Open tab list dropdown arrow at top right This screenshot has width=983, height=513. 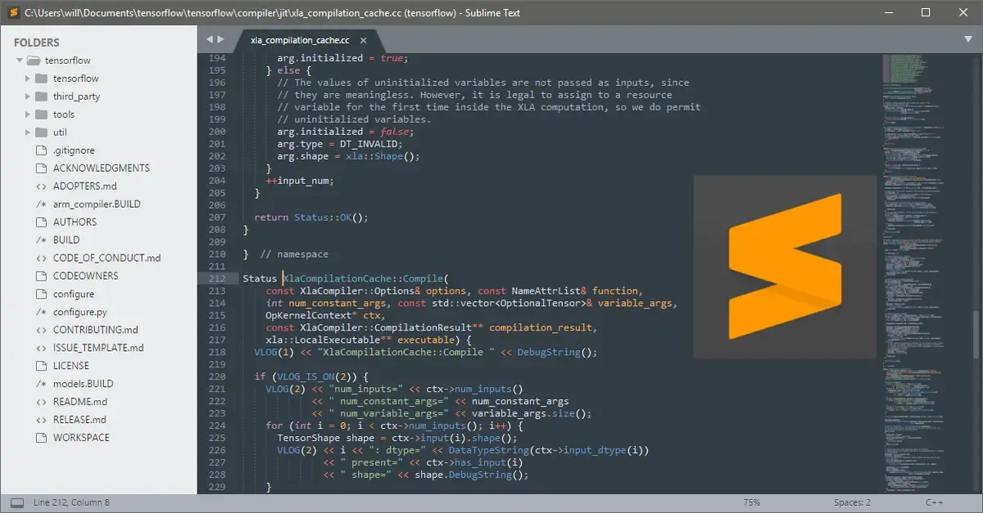click(967, 38)
